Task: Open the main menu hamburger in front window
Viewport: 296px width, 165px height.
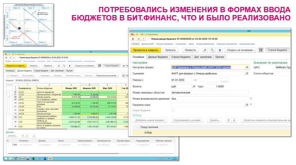Action: (137, 34)
